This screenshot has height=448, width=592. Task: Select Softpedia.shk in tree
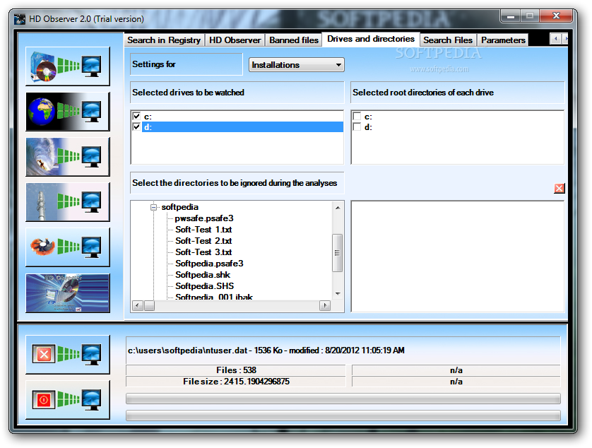tap(203, 275)
